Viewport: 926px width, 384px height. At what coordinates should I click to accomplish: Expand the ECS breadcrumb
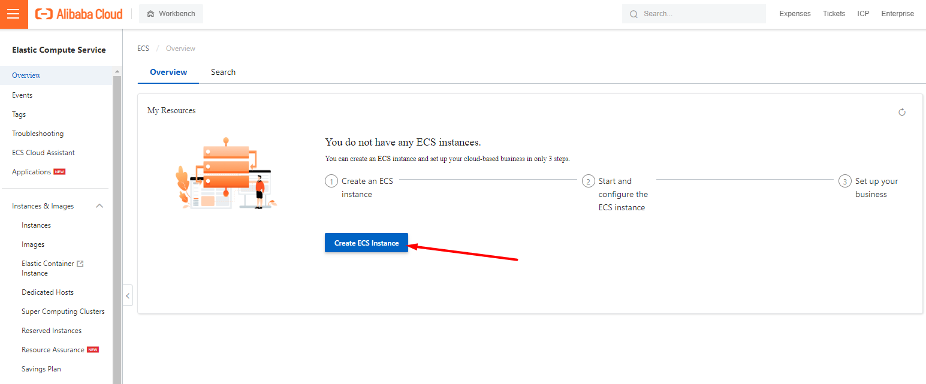tap(143, 48)
